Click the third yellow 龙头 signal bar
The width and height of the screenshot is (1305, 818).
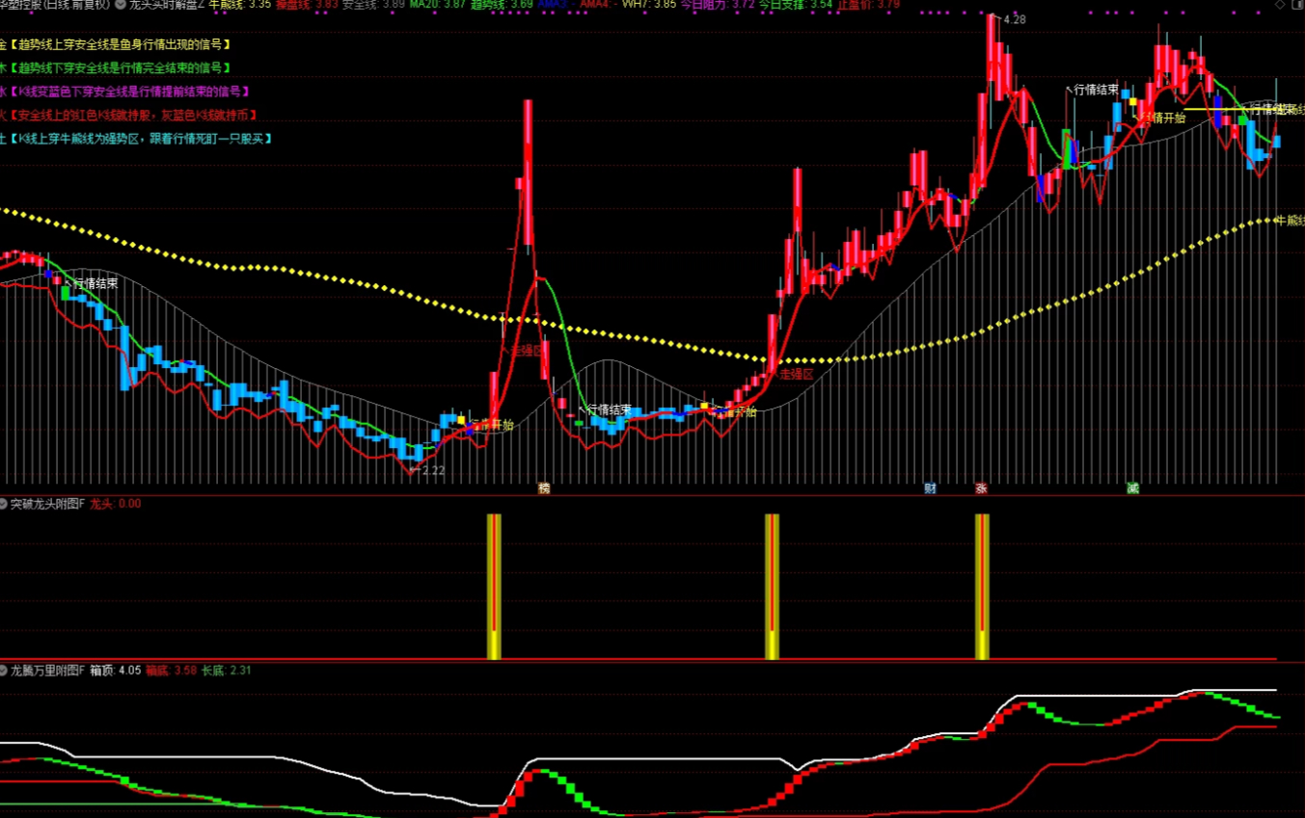(982, 586)
